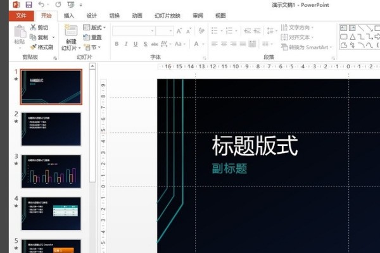This screenshot has width=380, height=253.
Task: Select the straight Line shape
Action: pyautogui.click(x=361, y=28)
